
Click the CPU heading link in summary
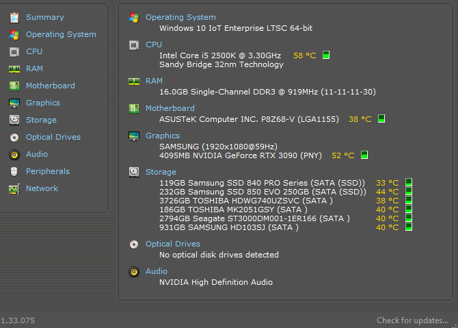tap(154, 45)
